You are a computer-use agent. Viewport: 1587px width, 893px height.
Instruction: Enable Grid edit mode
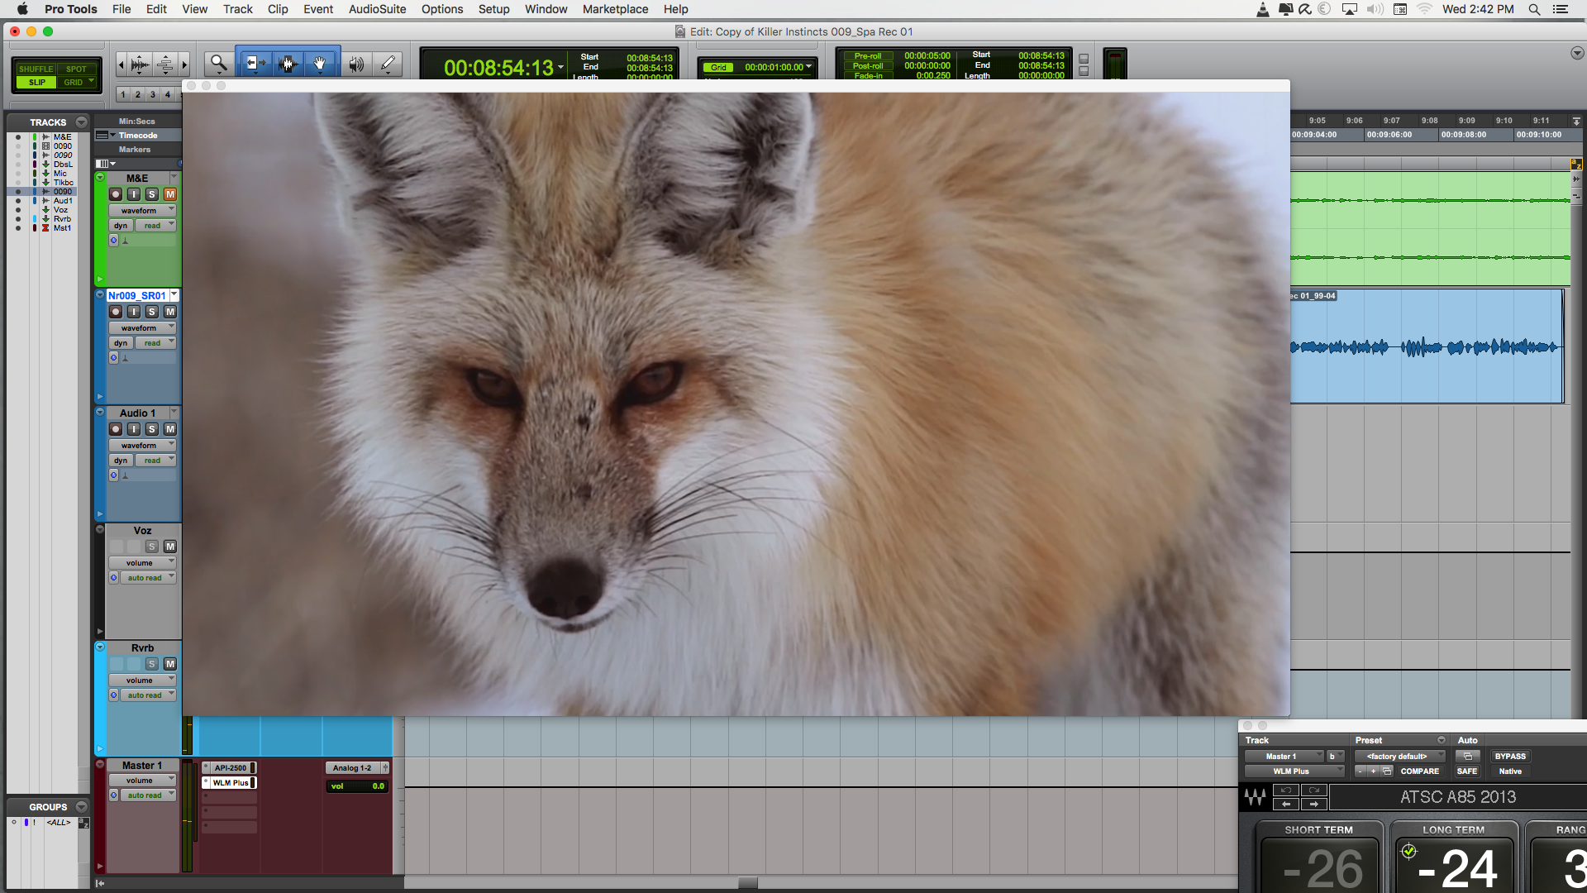click(74, 82)
